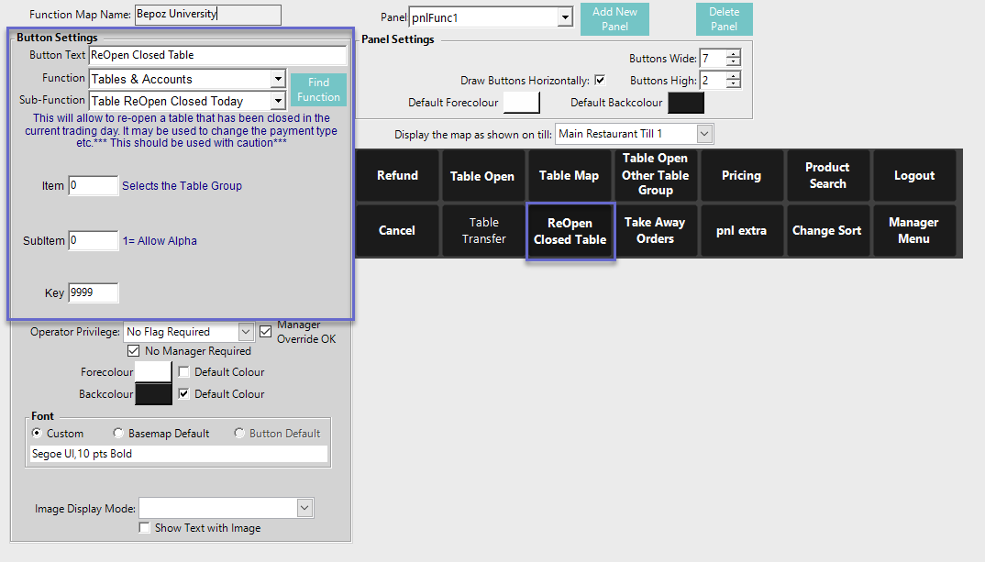Select Basemap Default font option
The image size is (985, 562).
click(x=118, y=433)
